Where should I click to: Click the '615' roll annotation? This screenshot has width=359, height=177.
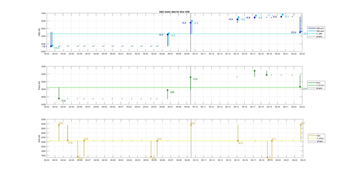(x=86, y=139)
